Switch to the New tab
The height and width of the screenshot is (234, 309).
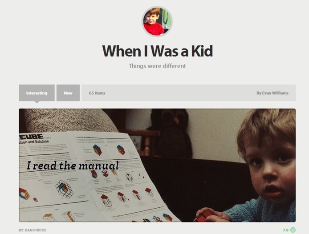[x=68, y=93]
